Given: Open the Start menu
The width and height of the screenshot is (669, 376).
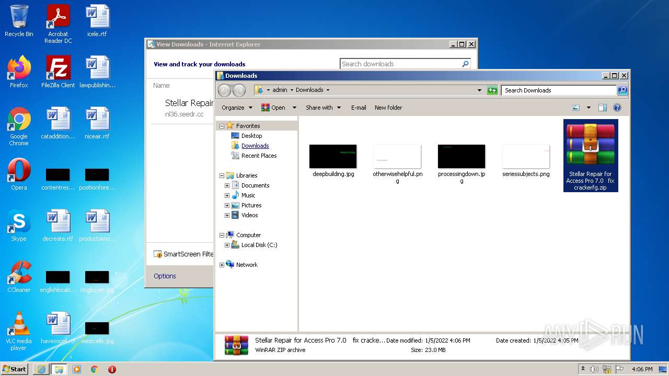Looking at the screenshot, I should 15,369.
